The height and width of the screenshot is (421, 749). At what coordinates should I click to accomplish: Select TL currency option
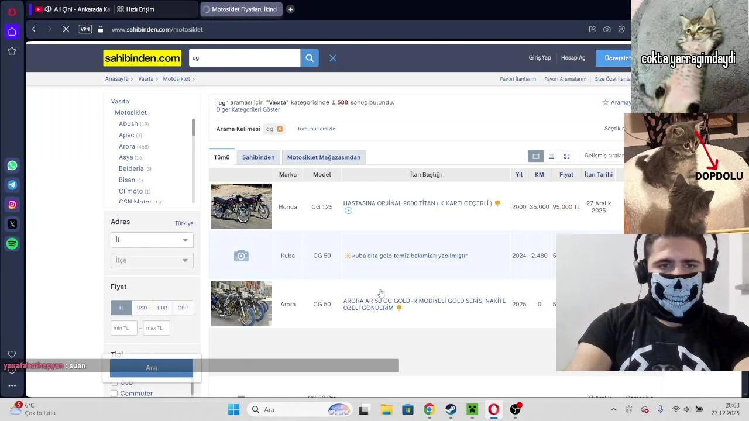(x=121, y=308)
